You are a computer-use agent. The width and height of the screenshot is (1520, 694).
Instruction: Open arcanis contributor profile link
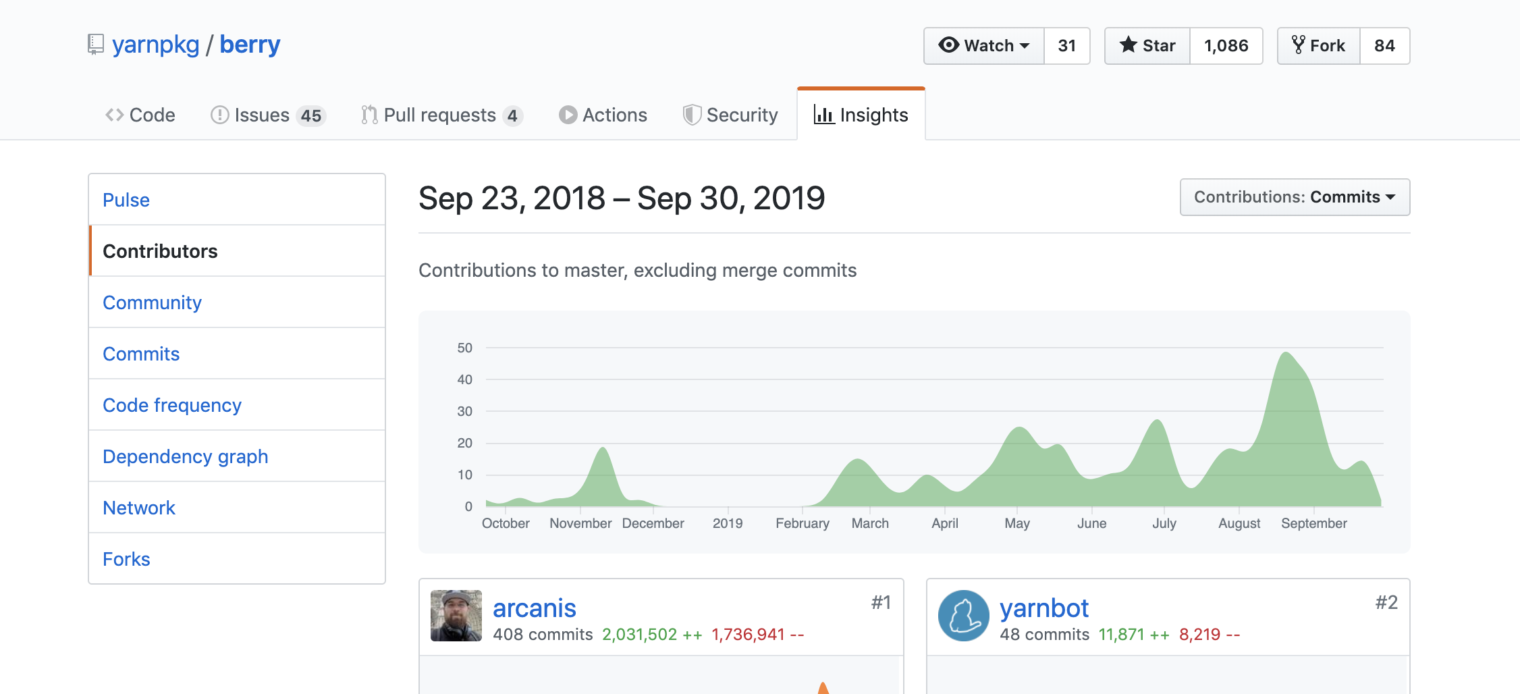[x=534, y=608]
